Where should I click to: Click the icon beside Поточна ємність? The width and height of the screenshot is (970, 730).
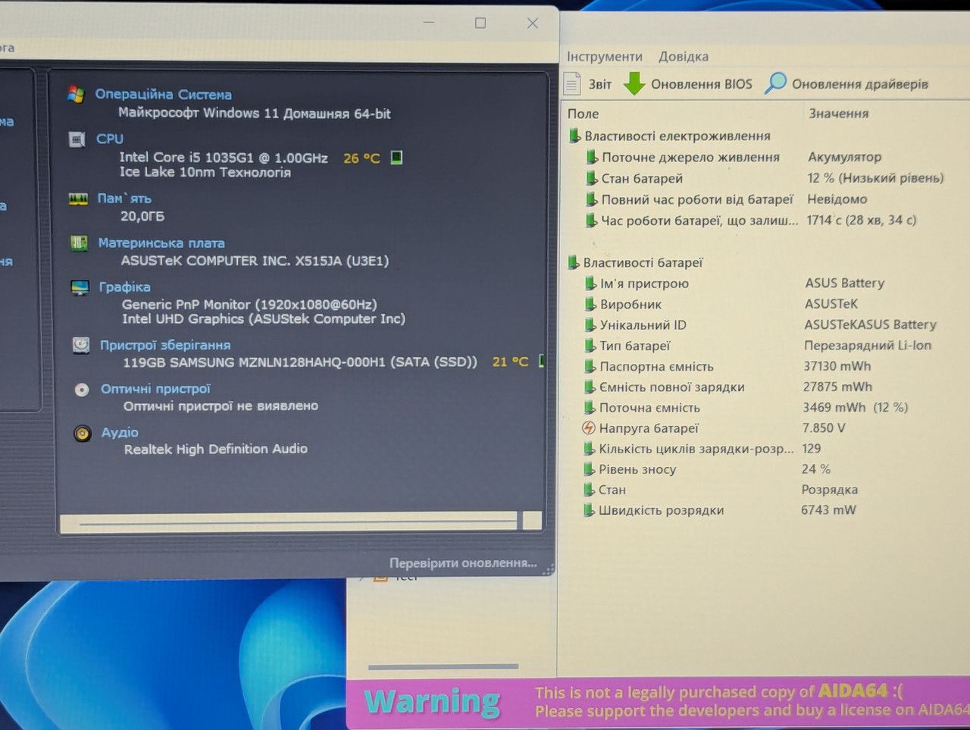pyautogui.click(x=590, y=408)
